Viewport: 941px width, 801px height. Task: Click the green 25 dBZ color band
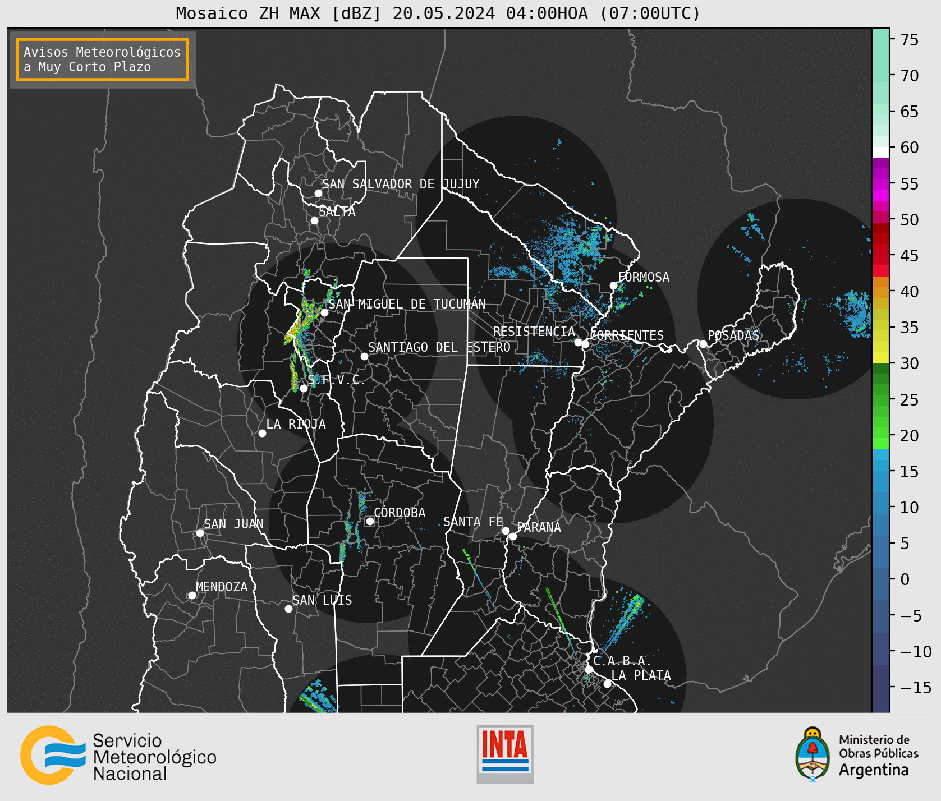(x=880, y=400)
